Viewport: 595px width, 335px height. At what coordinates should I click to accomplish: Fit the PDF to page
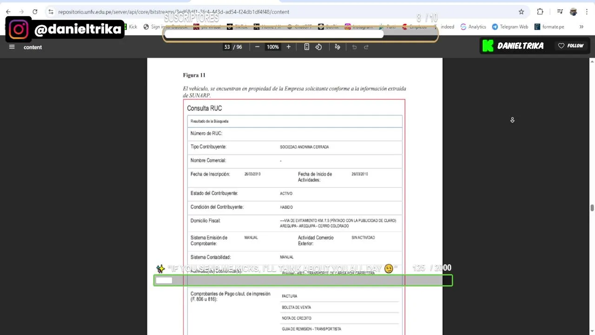coord(306,47)
